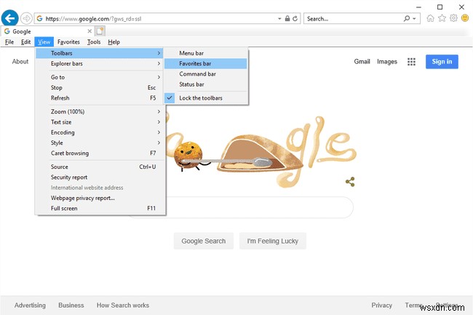Open How Search works link
Screen dimensions: 473x315
coord(123,306)
